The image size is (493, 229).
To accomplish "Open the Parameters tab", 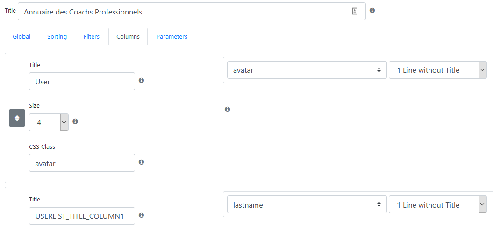I will (172, 37).
